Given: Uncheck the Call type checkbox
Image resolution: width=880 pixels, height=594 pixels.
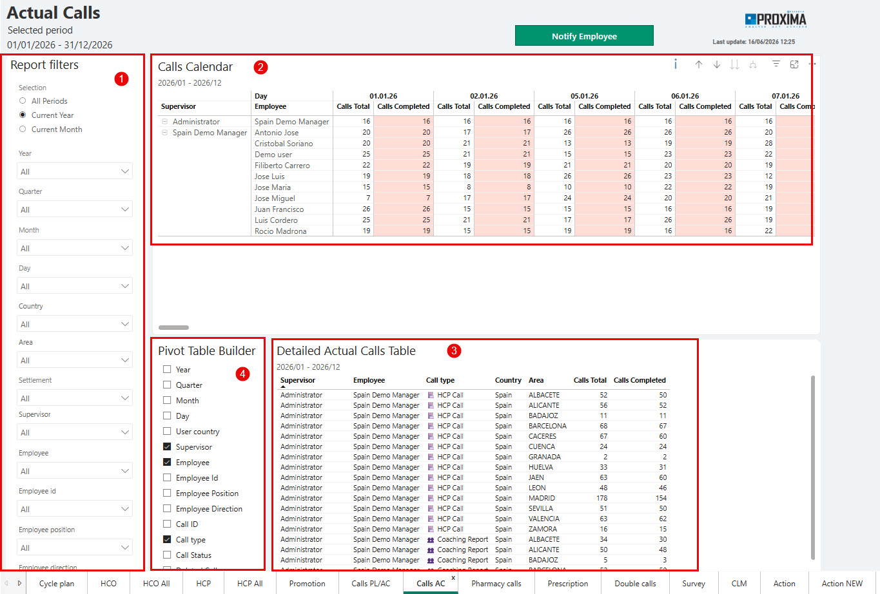Looking at the screenshot, I should pyautogui.click(x=167, y=540).
